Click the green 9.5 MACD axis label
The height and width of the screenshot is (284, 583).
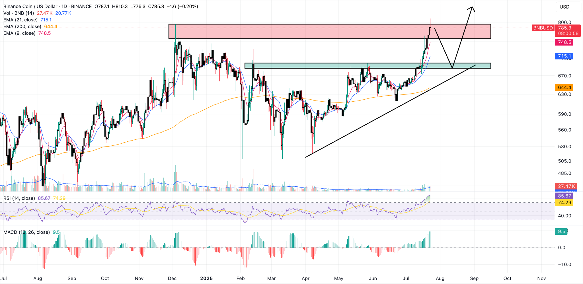[561, 231]
